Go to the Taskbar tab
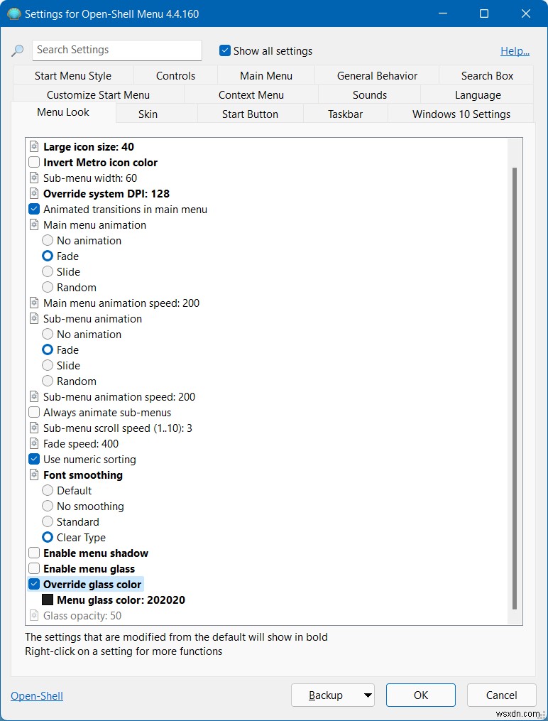The width and height of the screenshot is (548, 721). [346, 114]
